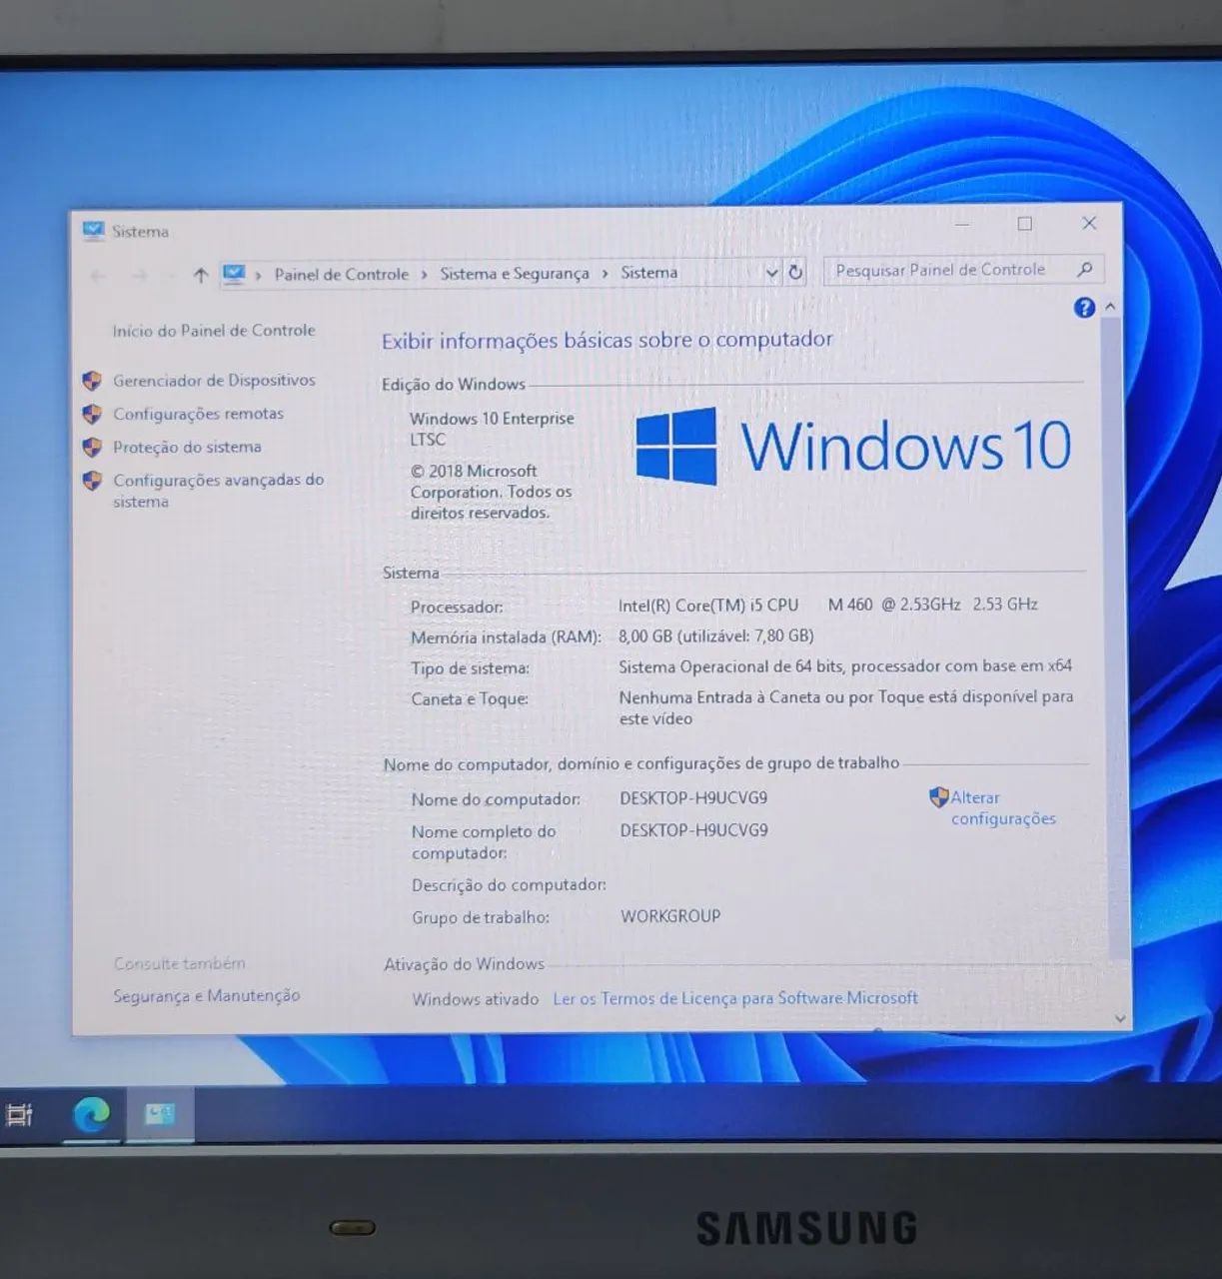Viewport: 1222px width, 1279px height.
Task: Click shield icon beside Configurações avançadas
Action: click(92, 481)
